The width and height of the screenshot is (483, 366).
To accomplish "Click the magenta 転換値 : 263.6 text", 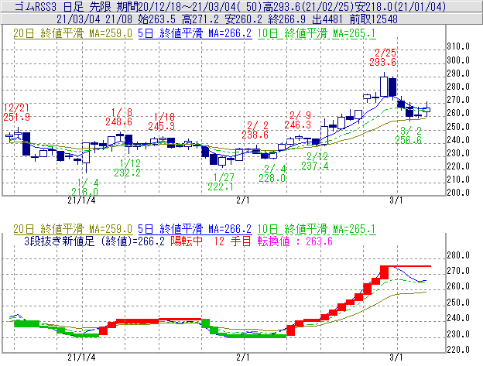I will pos(295,241).
